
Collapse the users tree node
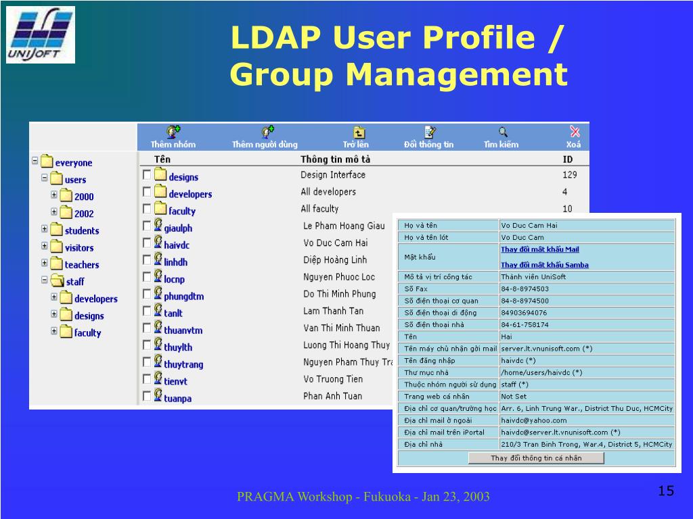point(44,178)
